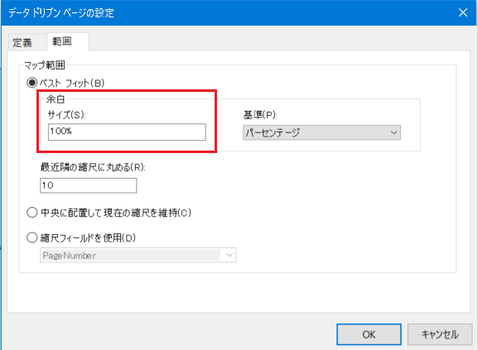Confirm settings with the OK button
Viewport: 478px width, 350px height.
point(369,334)
